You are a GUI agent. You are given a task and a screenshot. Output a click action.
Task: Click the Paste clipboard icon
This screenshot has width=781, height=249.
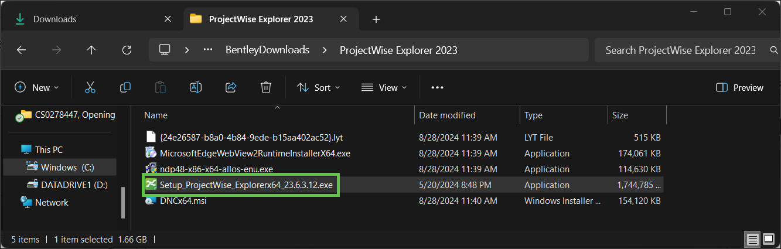160,87
